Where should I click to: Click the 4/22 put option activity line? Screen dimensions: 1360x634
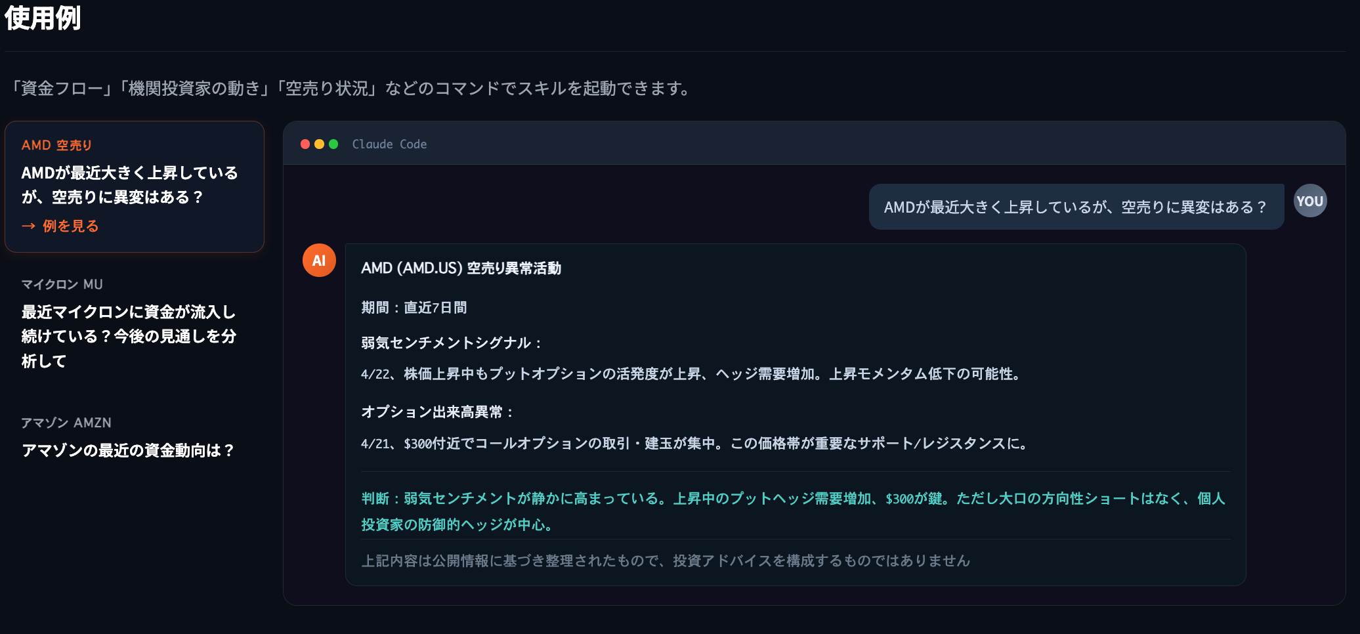pos(692,373)
